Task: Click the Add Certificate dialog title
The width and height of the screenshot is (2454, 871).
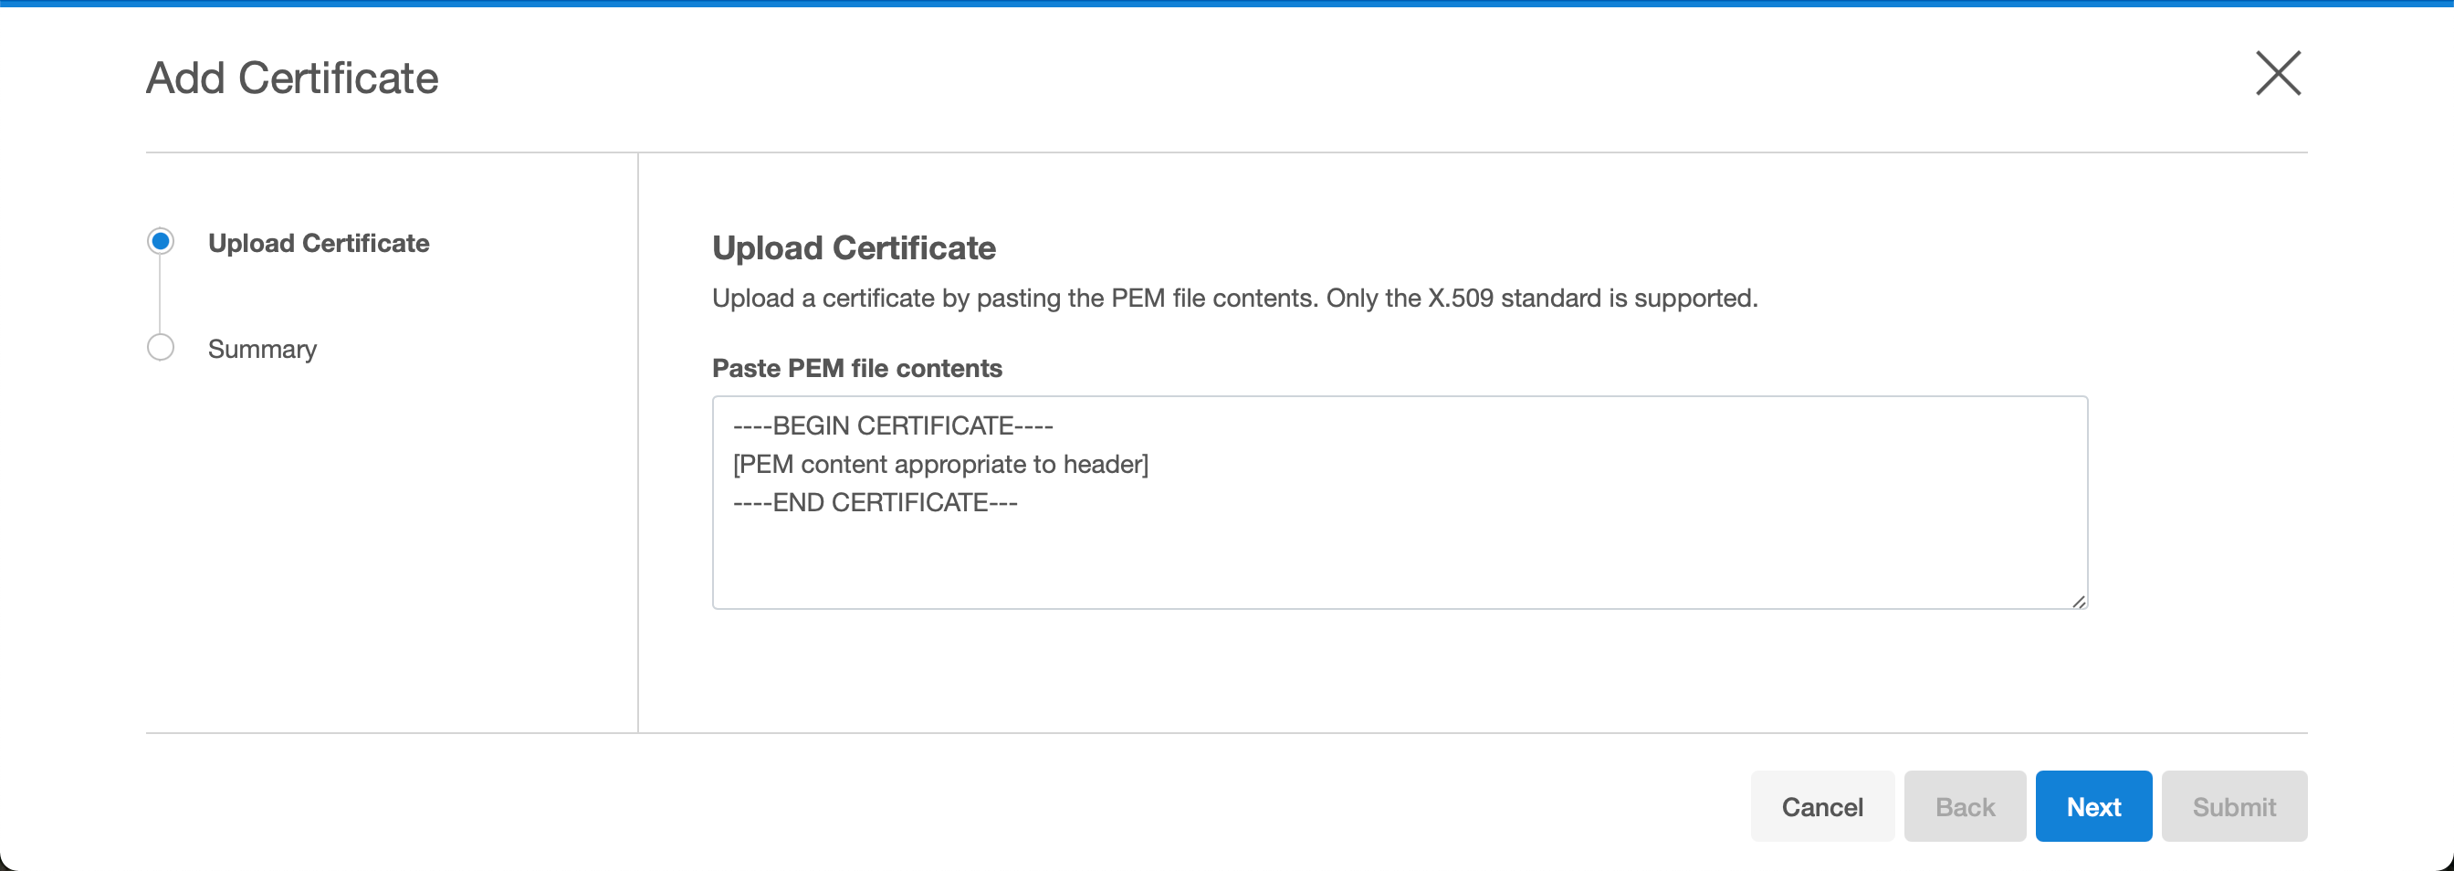Action: (x=291, y=79)
